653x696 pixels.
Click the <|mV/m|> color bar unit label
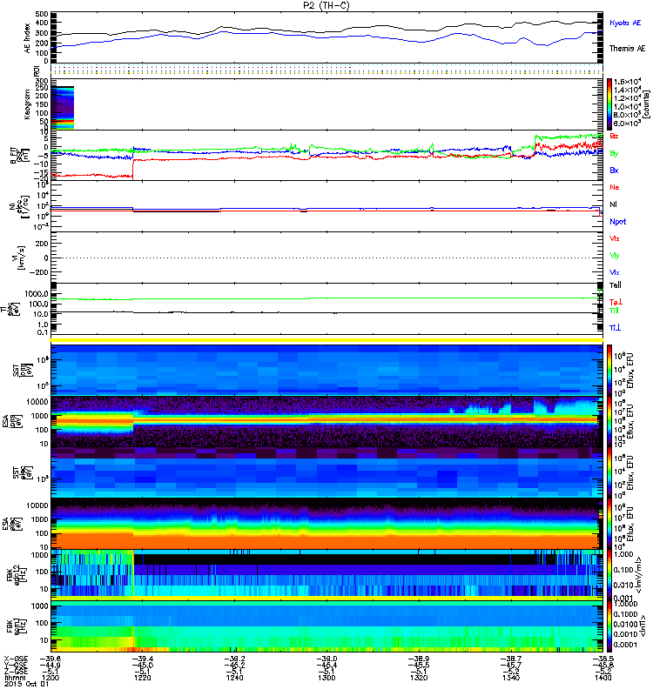[639, 575]
